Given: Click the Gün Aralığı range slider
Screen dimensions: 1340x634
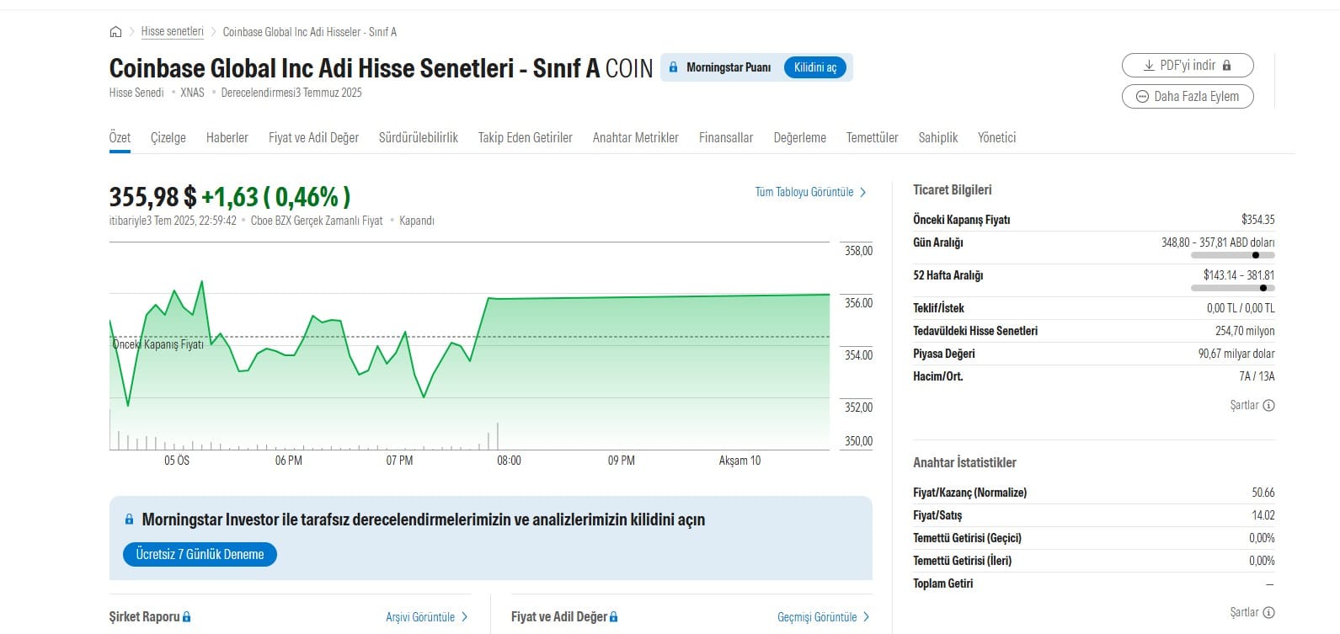Looking at the screenshot, I should pyautogui.click(x=1233, y=255).
